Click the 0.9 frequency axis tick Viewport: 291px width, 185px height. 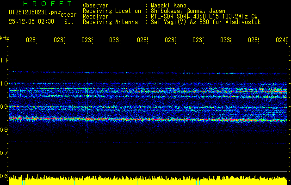click(x=4, y=106)
